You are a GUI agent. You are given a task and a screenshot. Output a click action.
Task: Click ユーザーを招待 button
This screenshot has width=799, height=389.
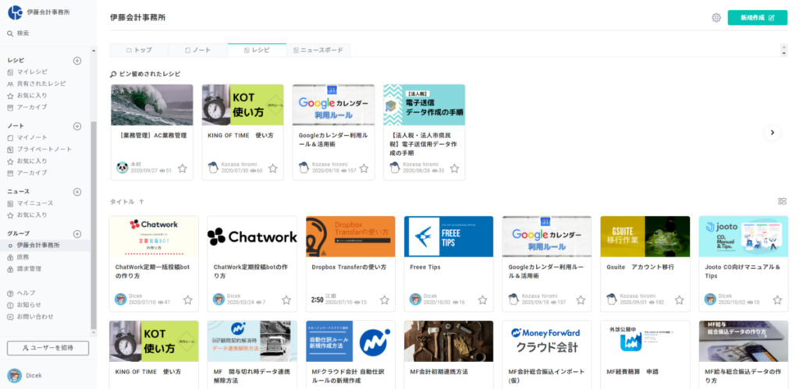pyautogui.click(x=48, y=348)
